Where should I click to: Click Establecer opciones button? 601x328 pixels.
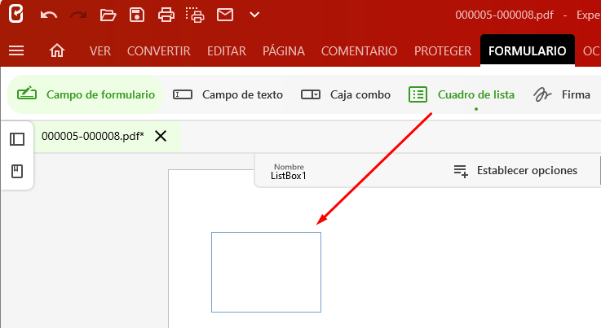click(515, 170)
